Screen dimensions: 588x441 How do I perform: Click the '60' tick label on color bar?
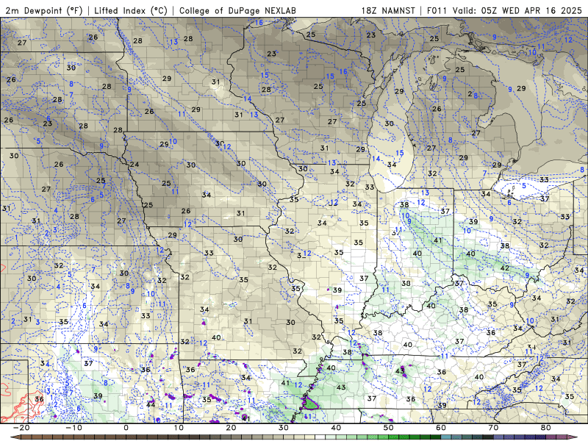pos(441,428)
